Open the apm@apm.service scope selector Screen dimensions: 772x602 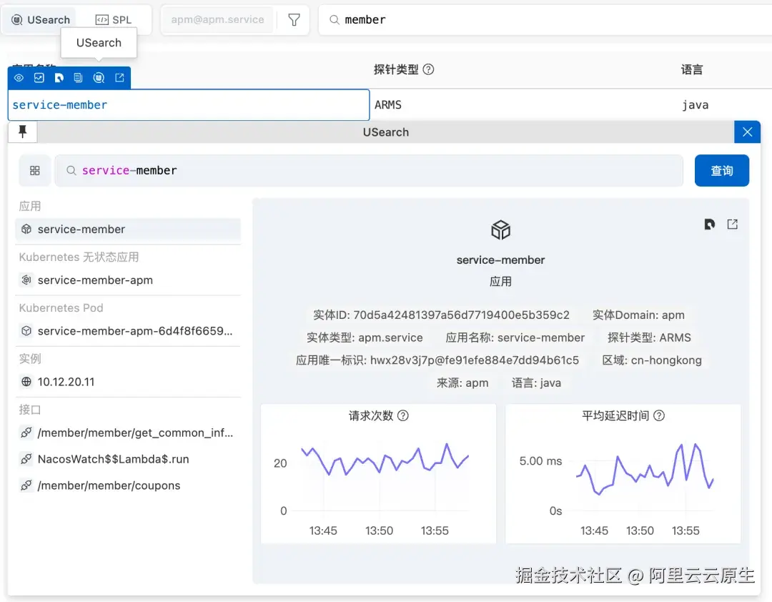click(x=217, y=20)
